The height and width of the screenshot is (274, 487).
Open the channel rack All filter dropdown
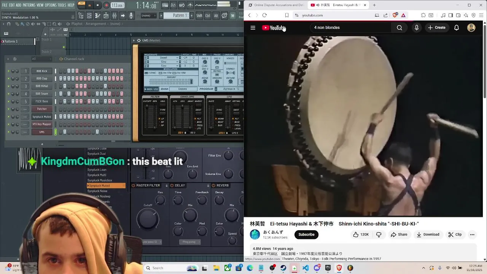pyautogui.click(x=41, y=59)
